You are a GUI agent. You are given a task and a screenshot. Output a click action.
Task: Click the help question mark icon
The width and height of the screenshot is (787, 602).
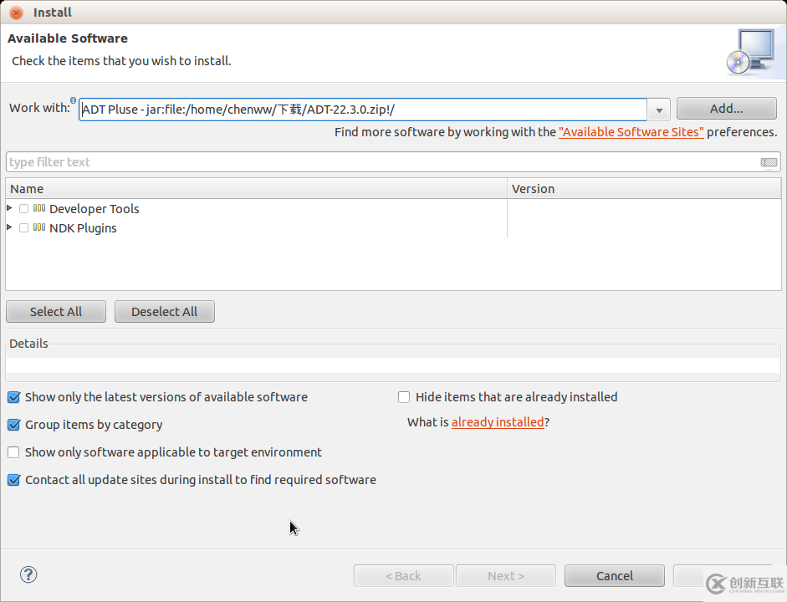coord(28,574)
